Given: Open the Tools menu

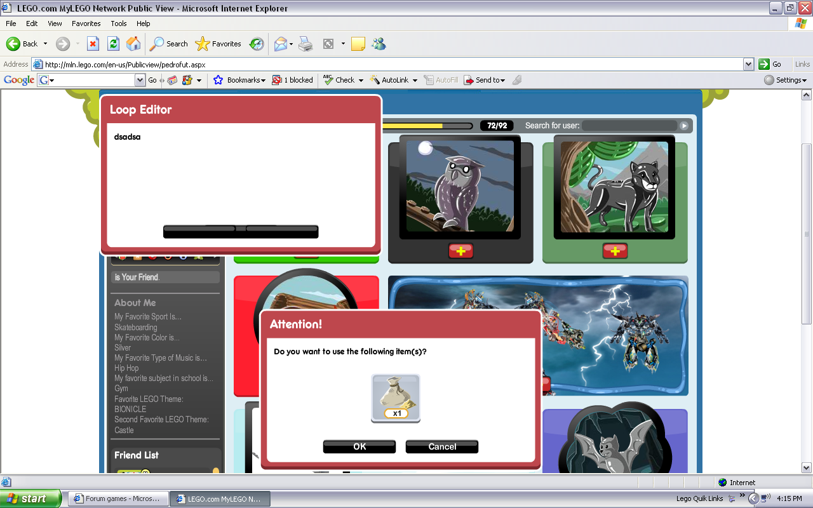Looking at the screenshot, I should coord(119,23).
